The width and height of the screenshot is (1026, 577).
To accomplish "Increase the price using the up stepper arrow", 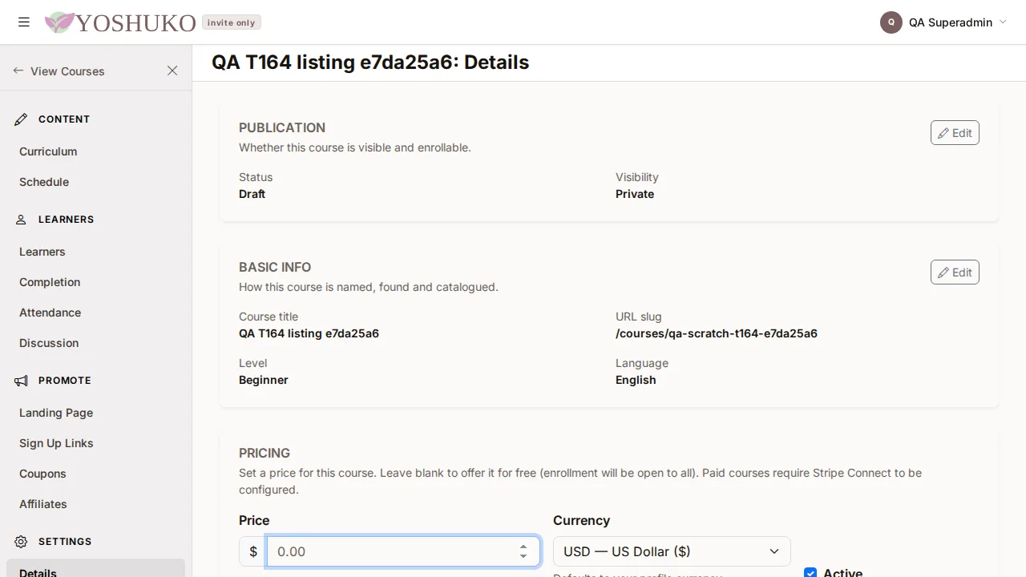I will 523,547.
